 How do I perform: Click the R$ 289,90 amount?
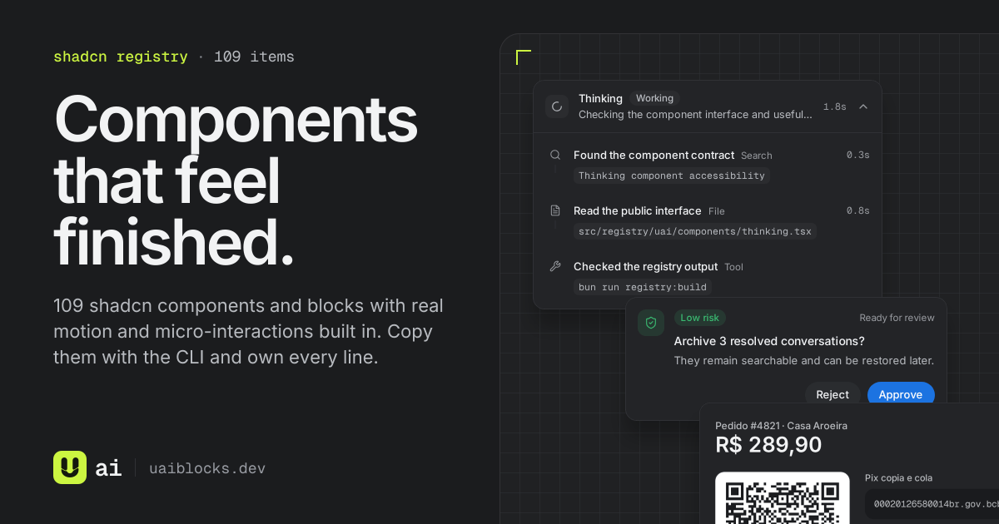pyautogui.click(x=768, y=445)
